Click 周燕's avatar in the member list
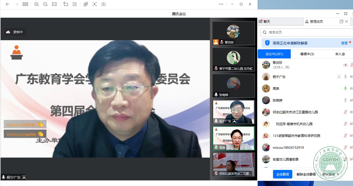 click(x=266, y=88)
